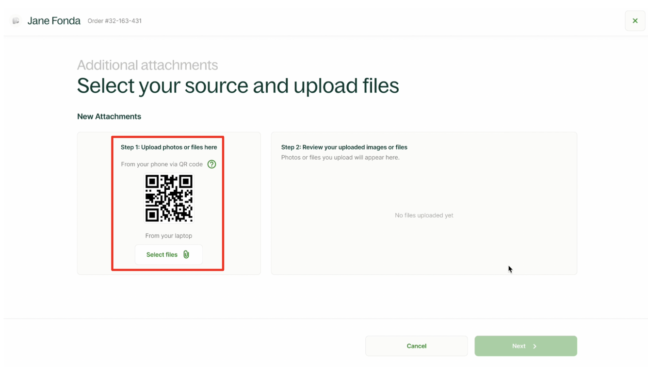This screenshot has width=648, height=367.
Task: Click the Order #32-163-431 label
Action: [x=114, y=21]
